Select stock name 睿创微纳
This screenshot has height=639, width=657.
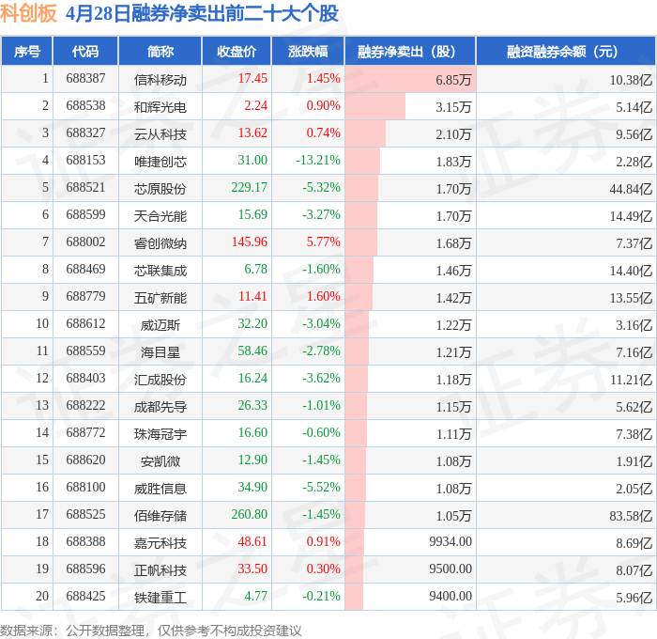160,243
